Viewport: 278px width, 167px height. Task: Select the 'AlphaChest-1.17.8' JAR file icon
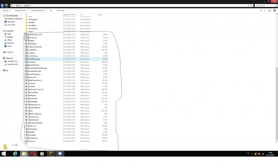click(26, 35)
